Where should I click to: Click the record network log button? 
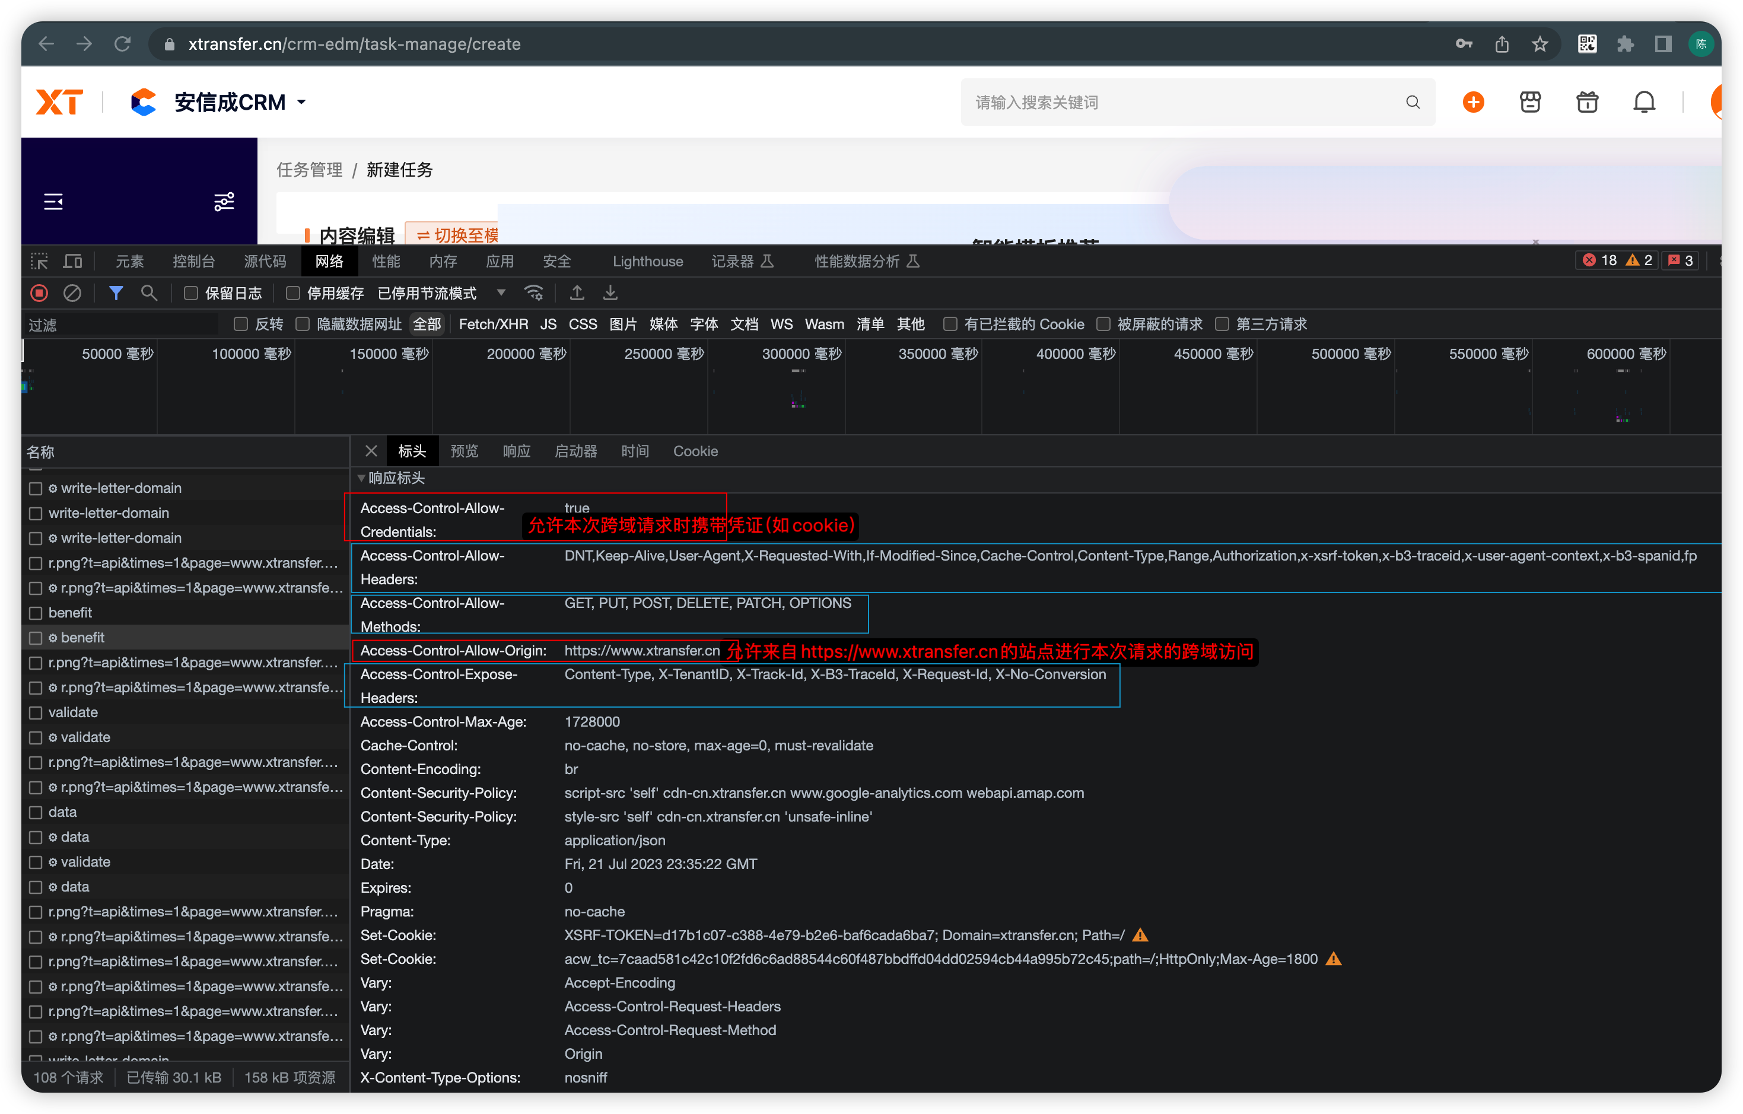[x=39, y=293]
